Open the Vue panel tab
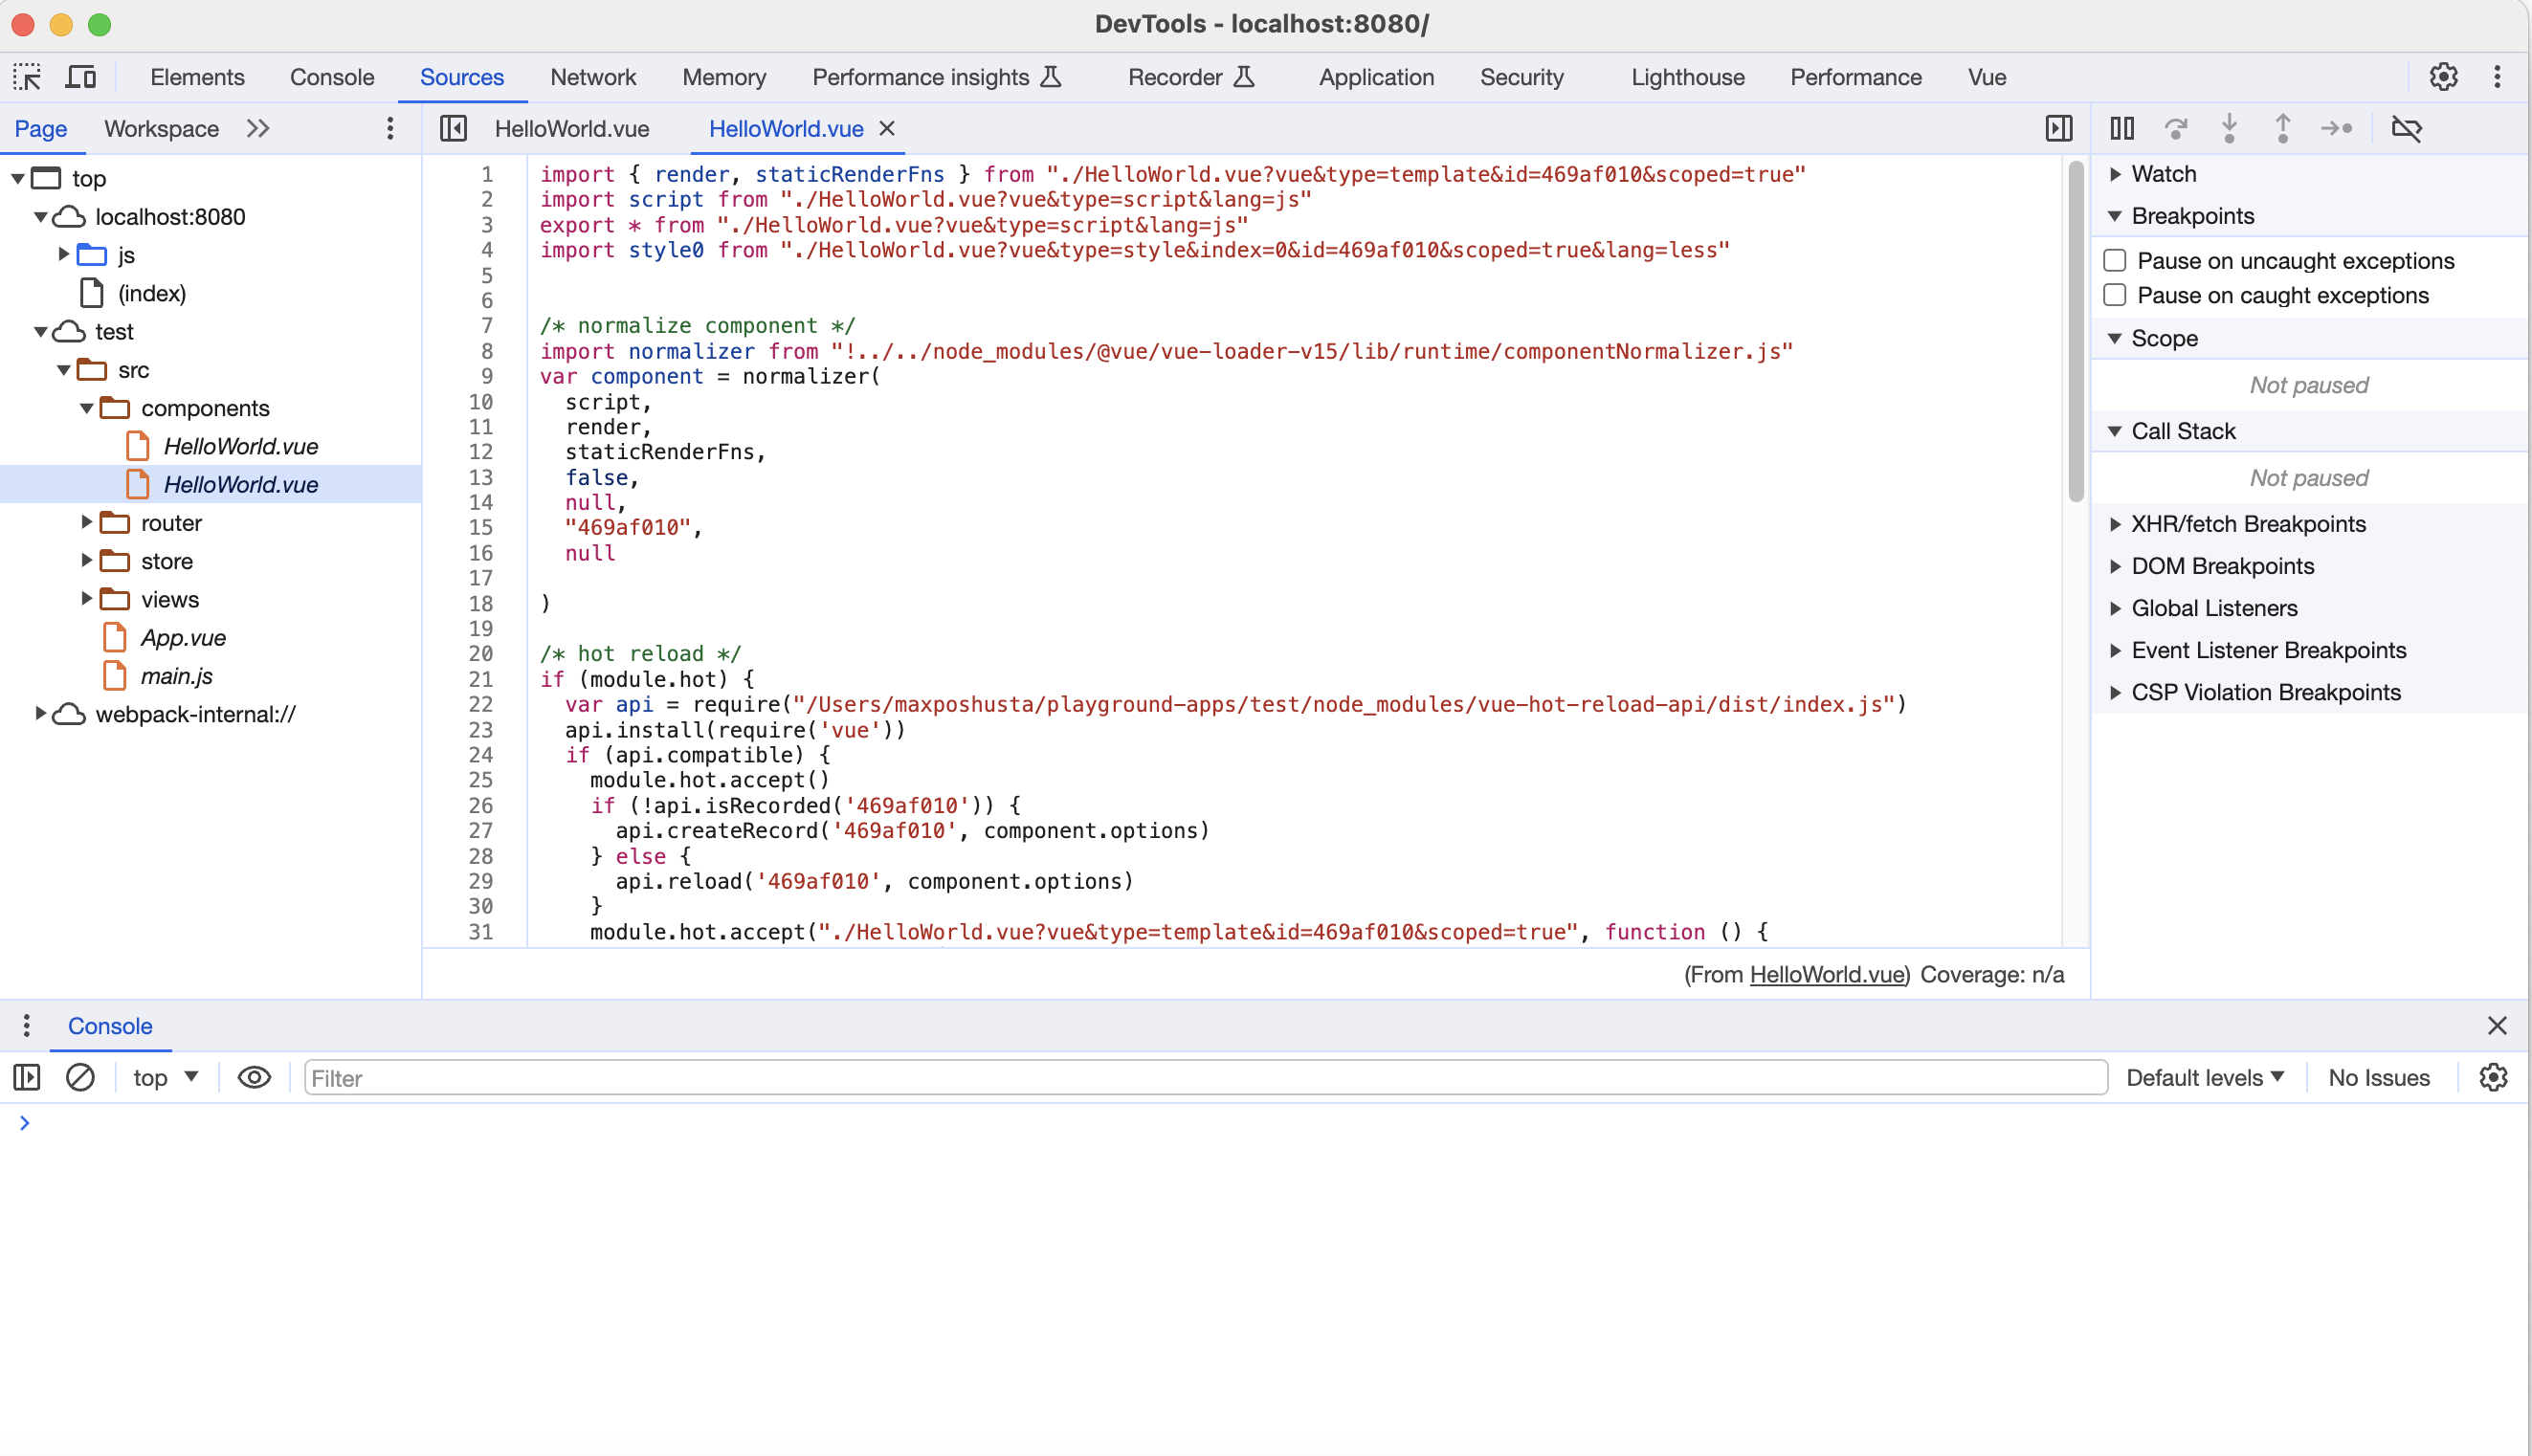This screenshot has height=1456, width=2532. click(x=1987, y=77)
